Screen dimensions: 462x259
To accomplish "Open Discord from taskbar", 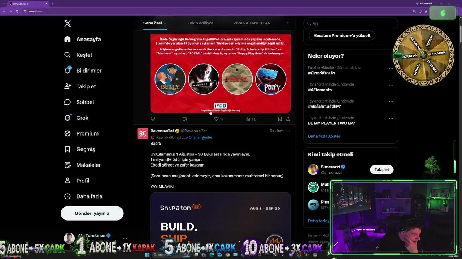I will [x=291, y=255].
